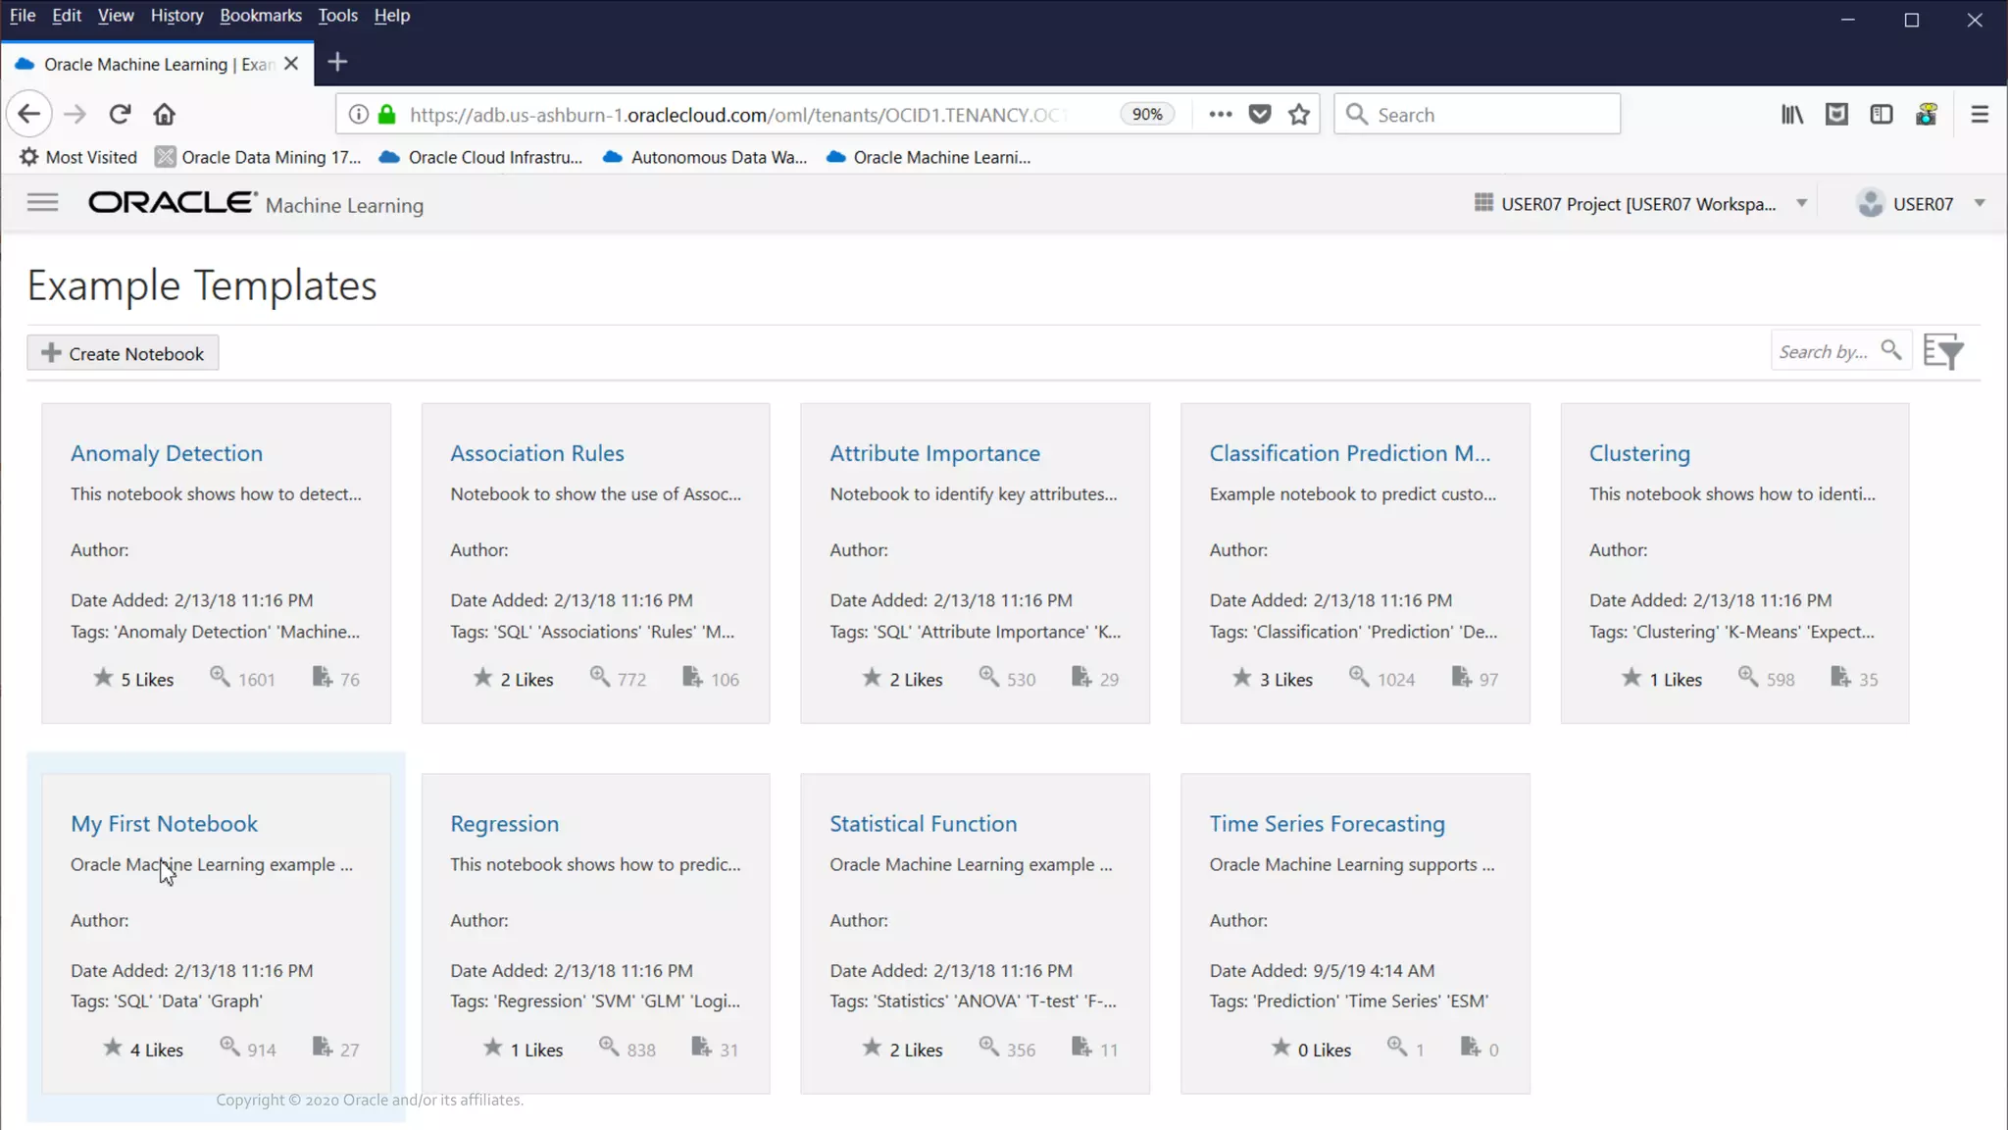Expand the USER07 Project workspace dropdown

click(x=1801, y=204)
